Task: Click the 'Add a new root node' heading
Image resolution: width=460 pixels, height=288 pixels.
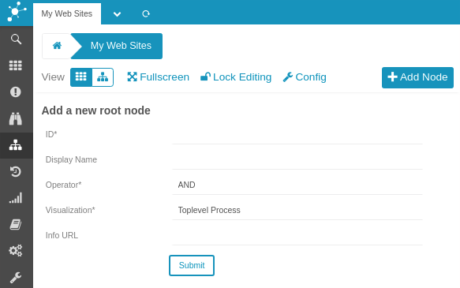Action: tap(96, 110)
